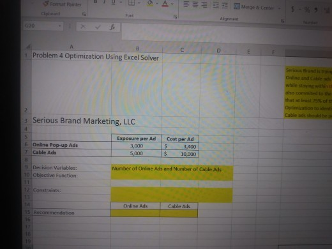Align text left
Screen dimensions: 332x249
186,4
